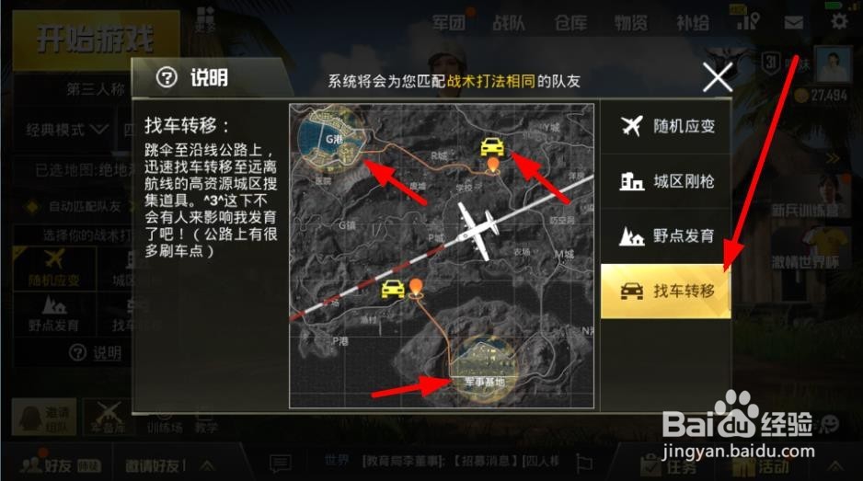Click the player avatar portrait
Screen dimensions: 863x481
click(833, 65)
